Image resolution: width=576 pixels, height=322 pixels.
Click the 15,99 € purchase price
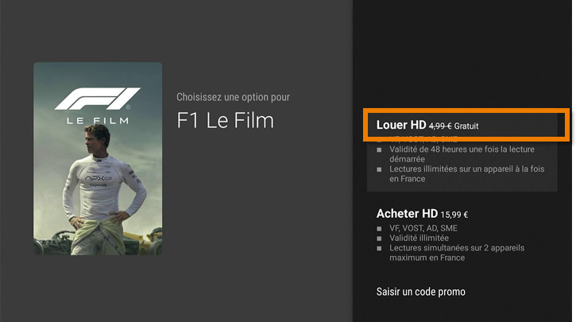pyautogui.click(x=454, y=215)
